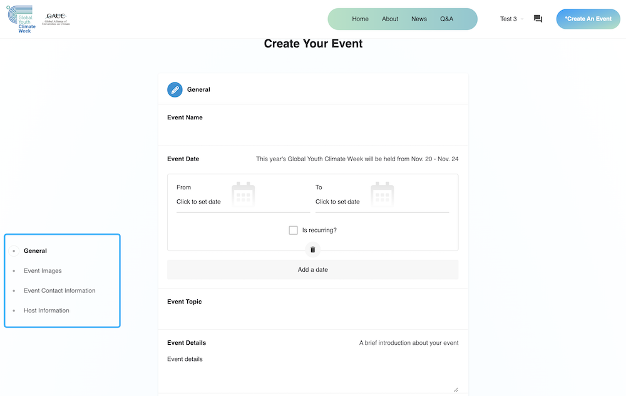Go to the Home menu item
The width and height of the screenshot is (626, 396).
click(x=360, y=19)
